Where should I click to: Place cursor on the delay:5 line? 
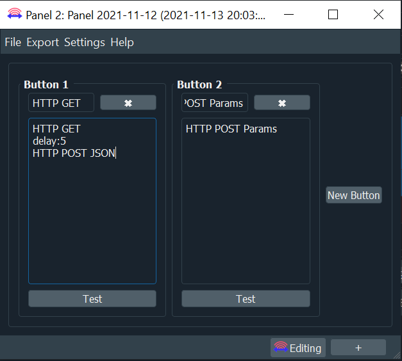[49, 141]
